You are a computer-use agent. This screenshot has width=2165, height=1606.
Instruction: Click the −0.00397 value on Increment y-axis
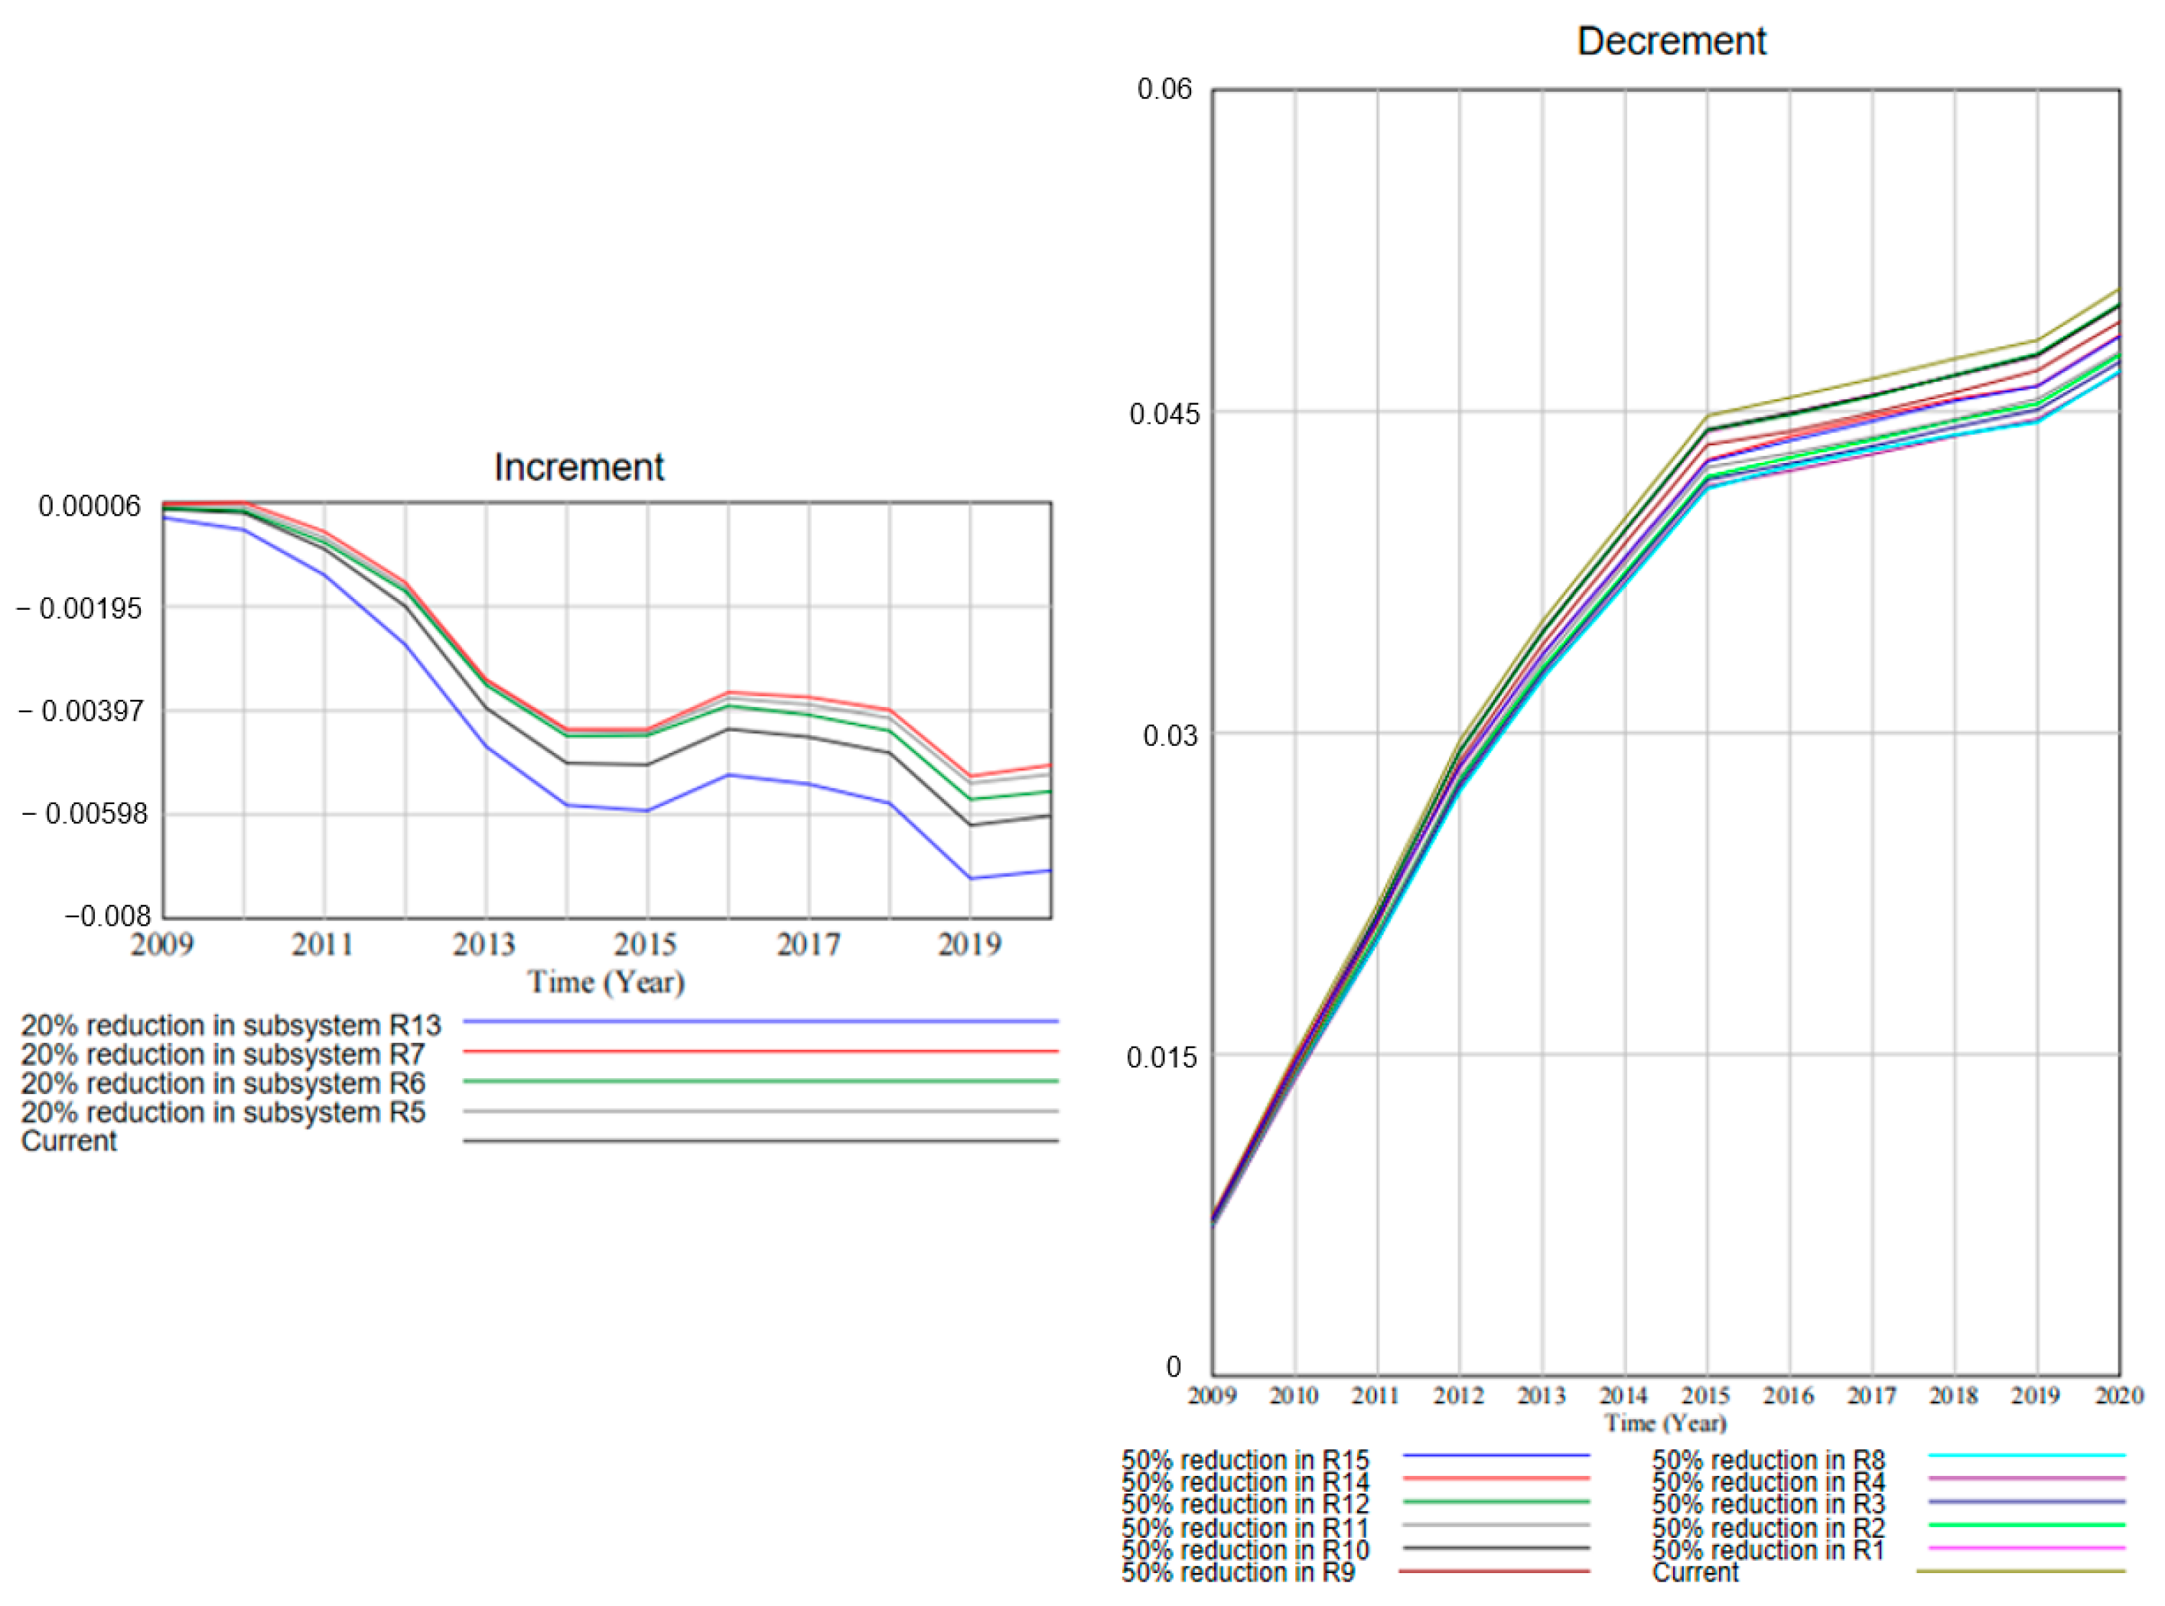(82, 712)
